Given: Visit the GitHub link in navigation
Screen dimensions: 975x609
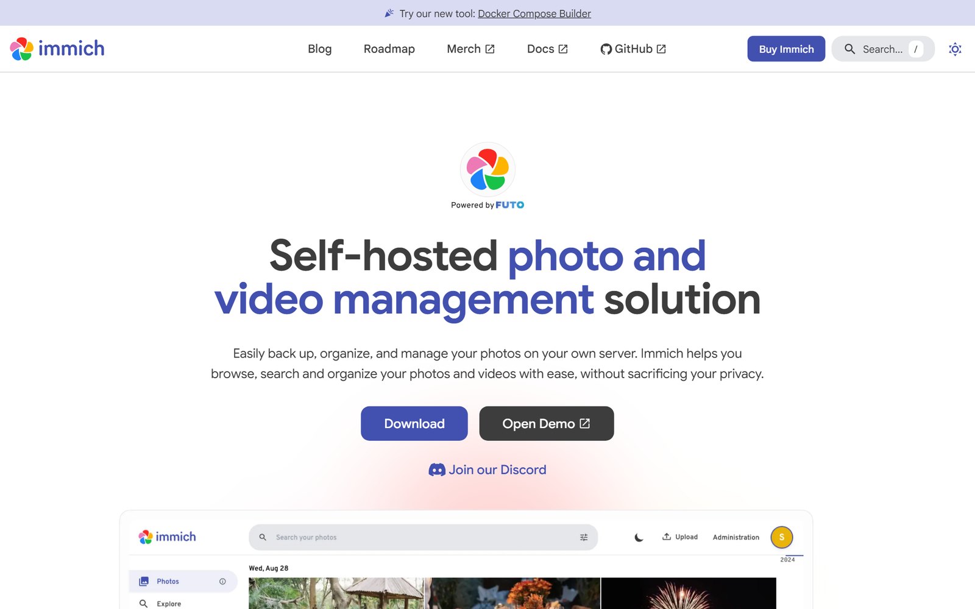Looking at the screenshot, I should (x=633, y=49).
